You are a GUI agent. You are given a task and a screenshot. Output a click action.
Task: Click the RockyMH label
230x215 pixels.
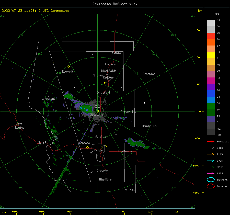pyautogui.click(x=67, y=72)
